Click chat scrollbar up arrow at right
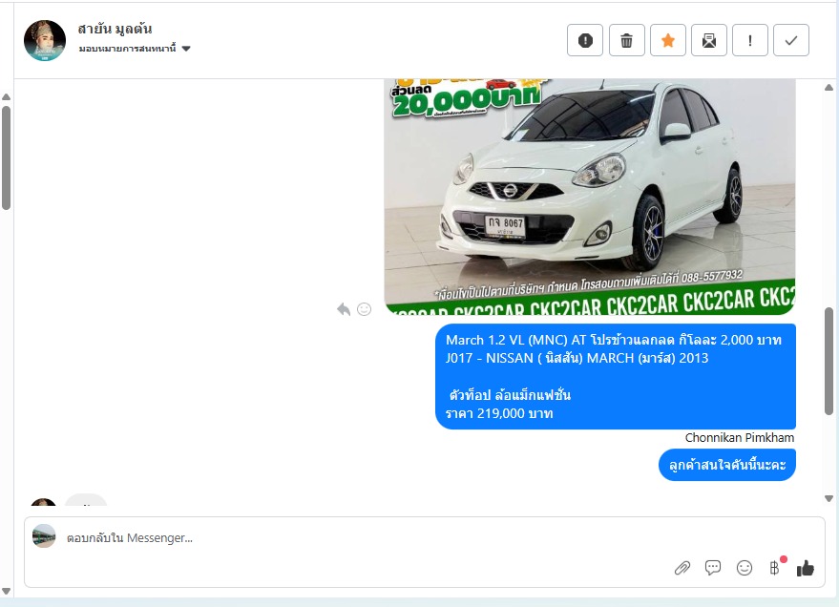This screenshot has width=839, height=607. (x=829, y=87)
